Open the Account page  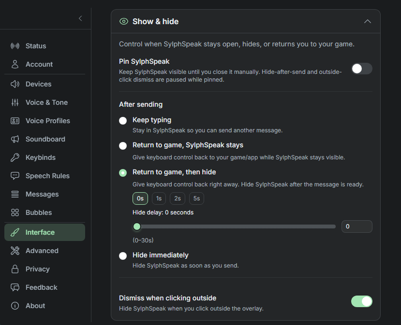click(45, 64)
